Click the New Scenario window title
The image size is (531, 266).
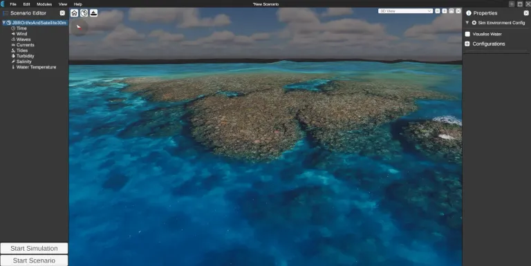(x=265, y=4)
